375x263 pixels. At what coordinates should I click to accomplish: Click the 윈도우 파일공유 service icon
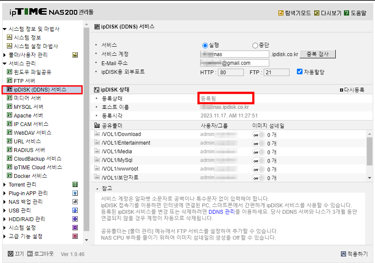9,72
